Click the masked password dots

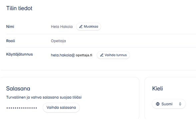22,108
